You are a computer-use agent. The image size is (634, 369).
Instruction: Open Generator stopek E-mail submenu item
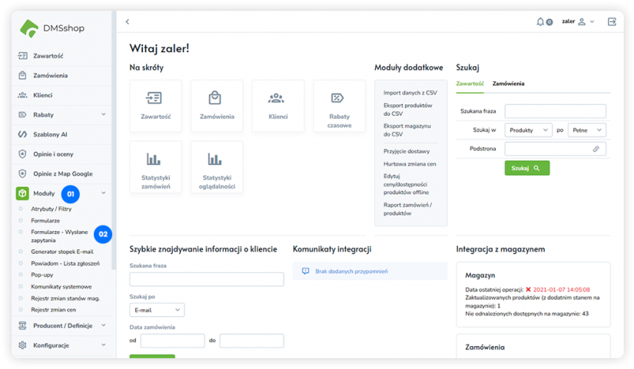coord(61,251)
